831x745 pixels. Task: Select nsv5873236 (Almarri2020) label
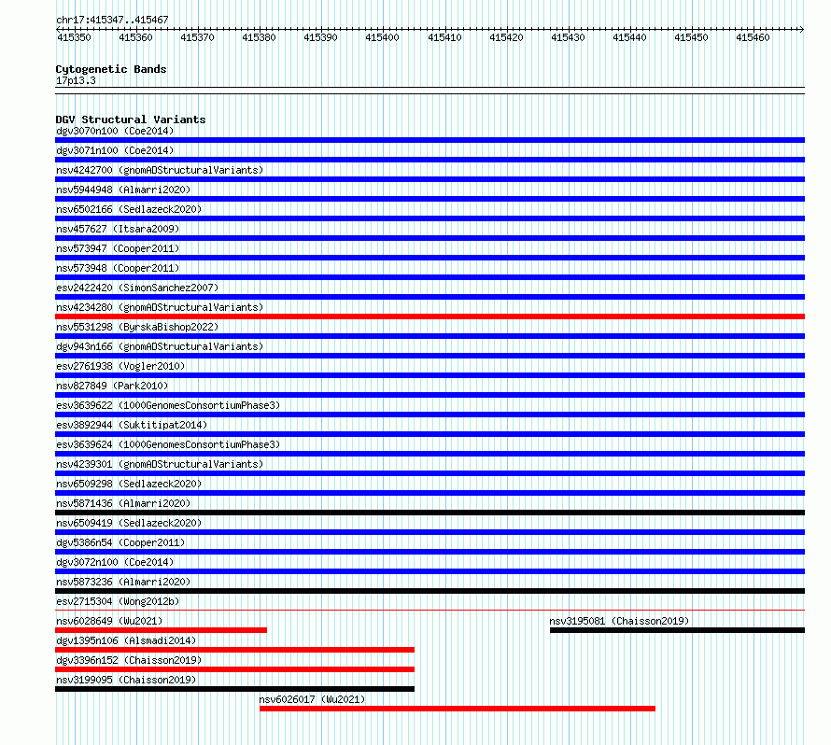click(123, 582)
